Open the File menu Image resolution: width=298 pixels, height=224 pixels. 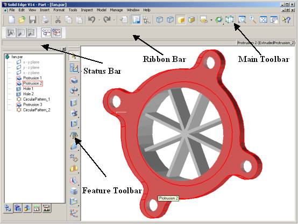tap(12, 10)
